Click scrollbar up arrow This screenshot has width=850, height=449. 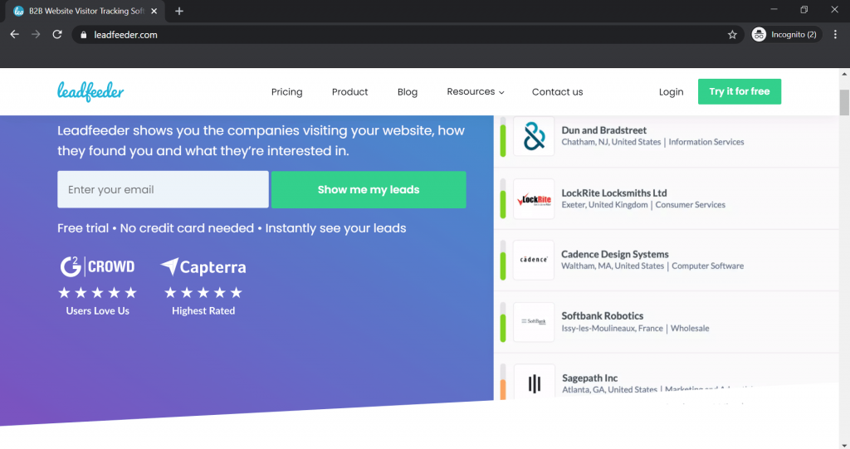pyautogui.click(x=844, y=74)
